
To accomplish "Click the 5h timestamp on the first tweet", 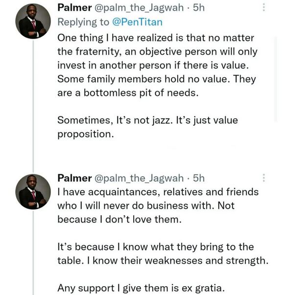I will (x=199, y=8).
